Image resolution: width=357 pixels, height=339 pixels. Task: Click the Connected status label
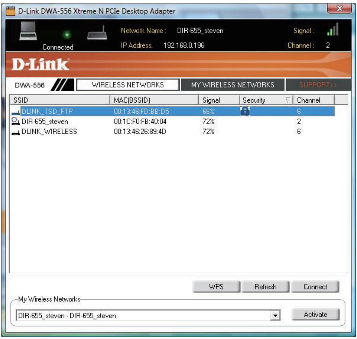58,47
